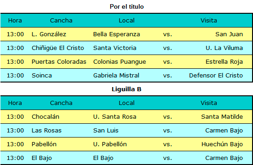Click 'U. La Viluma' visiting team

tap(224, 48)
